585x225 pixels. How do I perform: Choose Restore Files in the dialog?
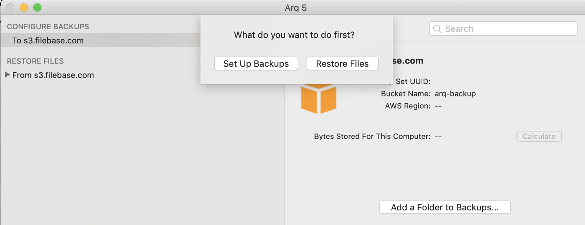point(343,64)
